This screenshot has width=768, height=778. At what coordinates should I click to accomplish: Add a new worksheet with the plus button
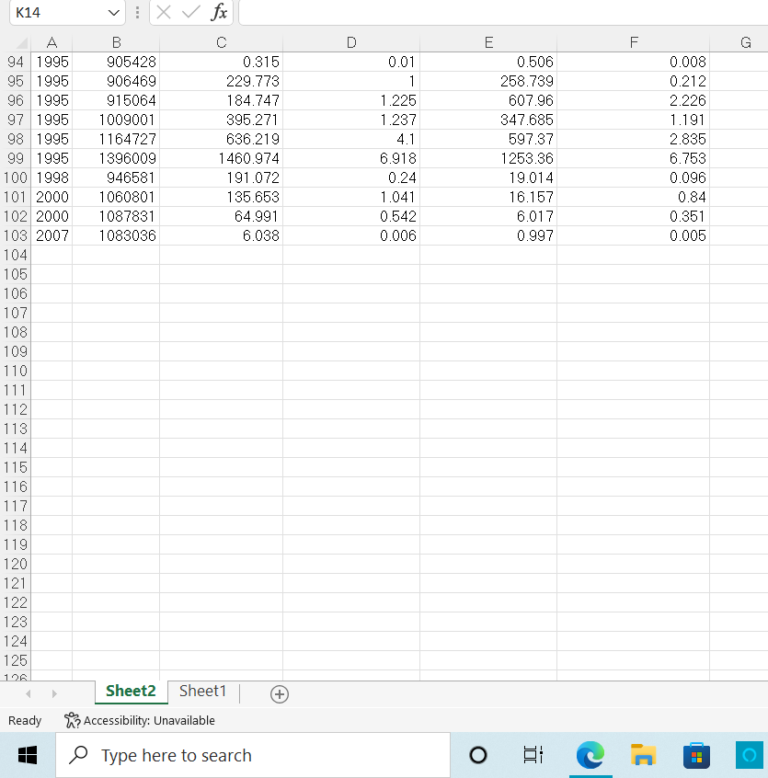coord(279,694)
